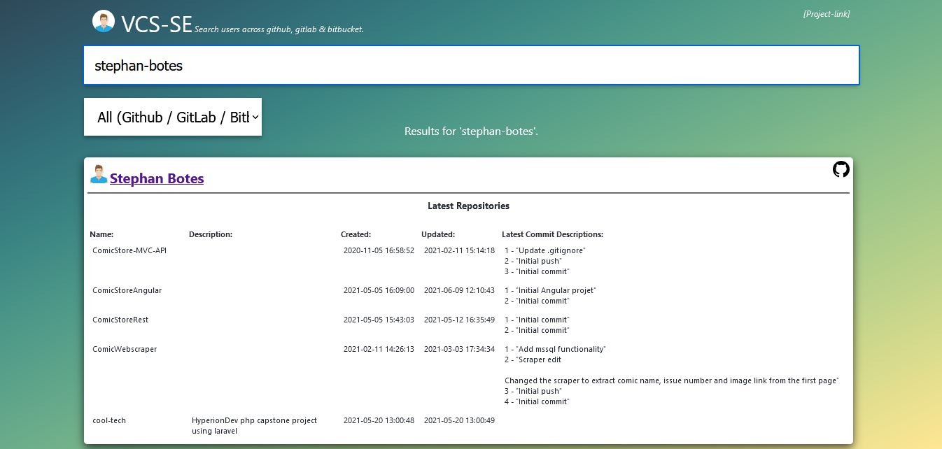The width and height of the screenshot is (942, 449).
Task: Click the Latest Repositories heading
Action: (x=468, y=206)
